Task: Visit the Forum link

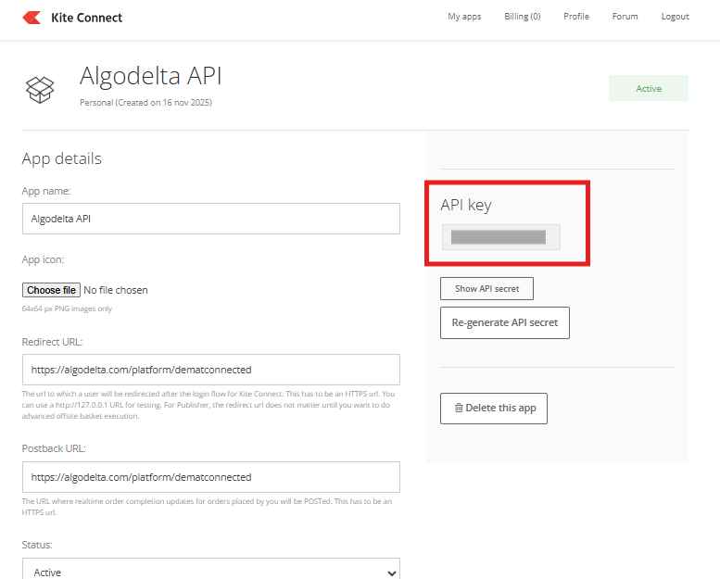Action: 625,17
